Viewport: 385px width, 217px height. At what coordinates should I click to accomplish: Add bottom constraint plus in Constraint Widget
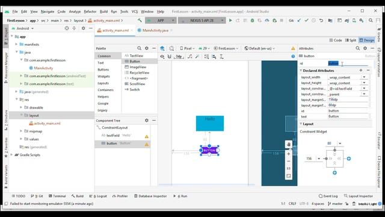[334, 173]
